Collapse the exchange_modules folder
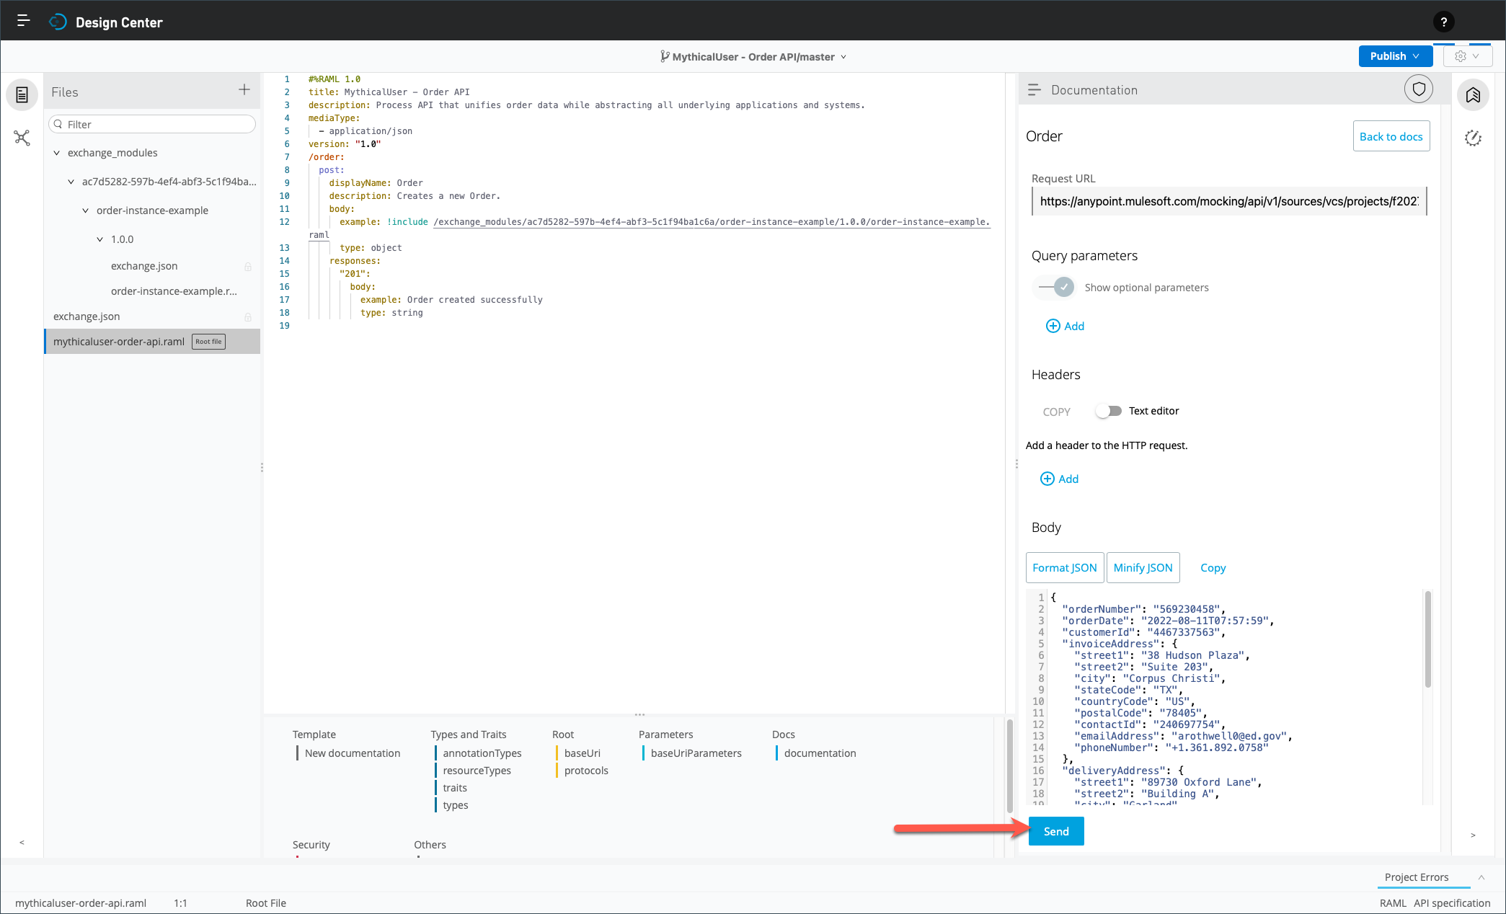 coord(56,153)
